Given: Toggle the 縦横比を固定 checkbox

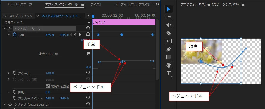Looking at the screenshot, I should pyautogui.click(x=48, y=86).
